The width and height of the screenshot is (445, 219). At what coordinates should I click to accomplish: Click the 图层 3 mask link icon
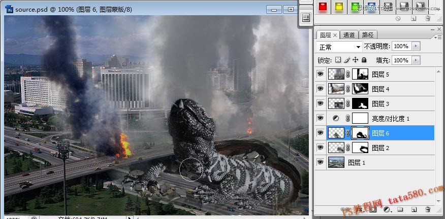(348, 103)
